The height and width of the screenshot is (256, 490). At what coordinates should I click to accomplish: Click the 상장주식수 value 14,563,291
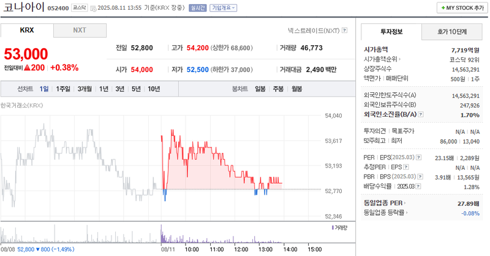(466, 70)
